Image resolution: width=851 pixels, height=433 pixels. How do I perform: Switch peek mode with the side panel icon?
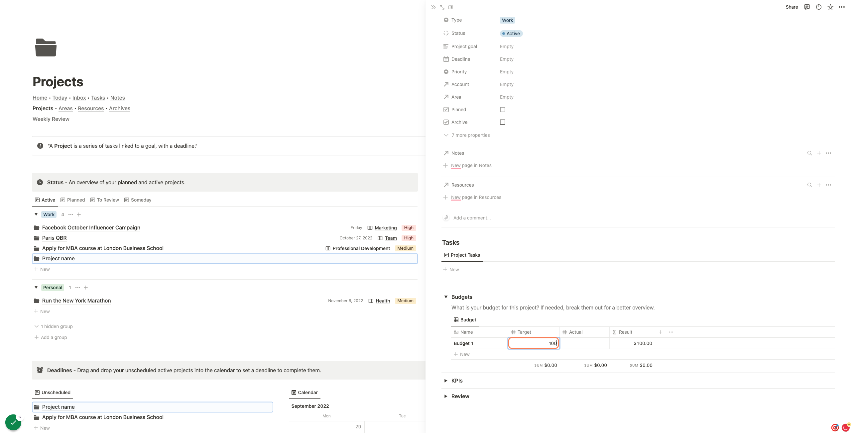(x=451, y=7)
